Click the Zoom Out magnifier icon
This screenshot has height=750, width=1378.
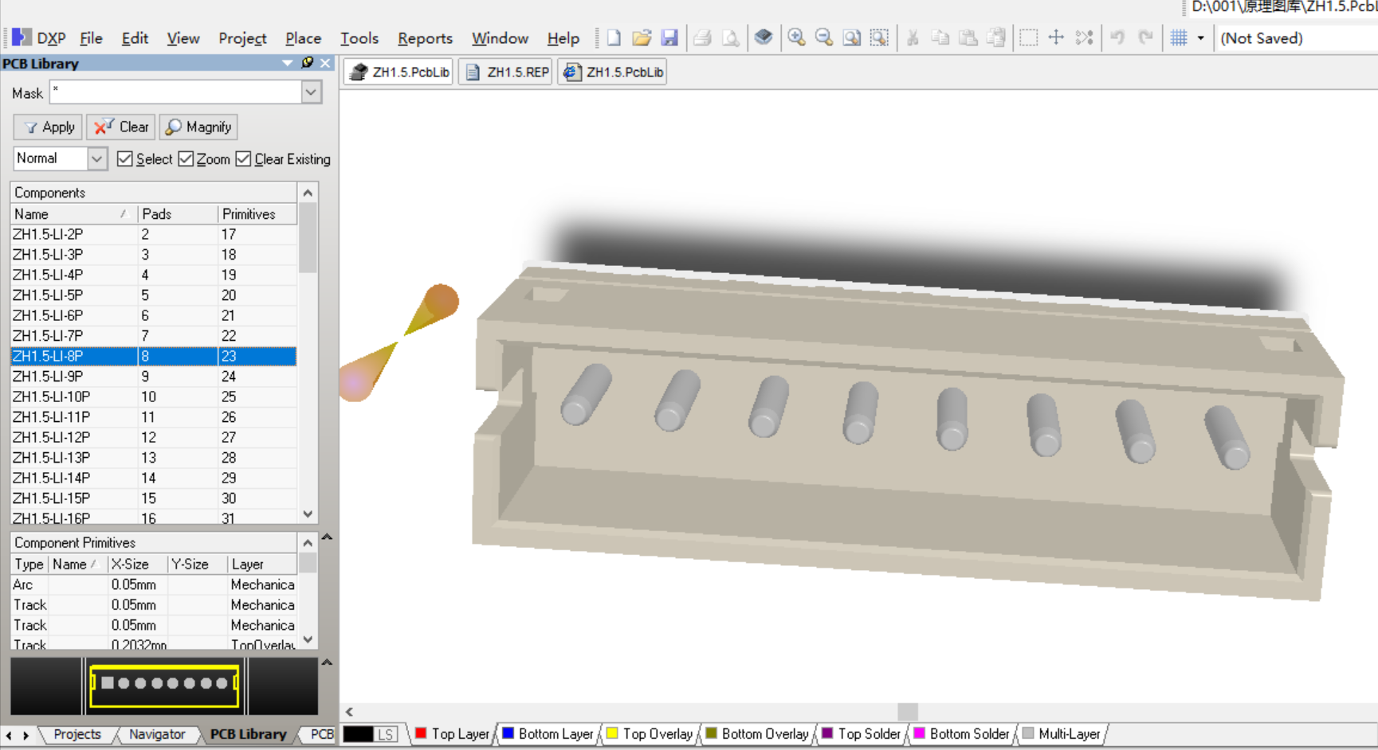824,37
